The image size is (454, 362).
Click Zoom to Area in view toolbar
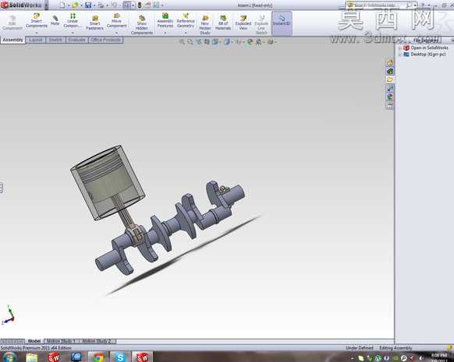(x=190, y=42)
